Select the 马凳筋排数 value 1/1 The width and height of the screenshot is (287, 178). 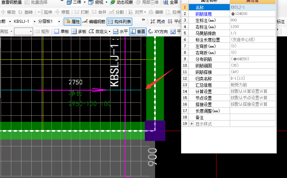tap(253, 33)
